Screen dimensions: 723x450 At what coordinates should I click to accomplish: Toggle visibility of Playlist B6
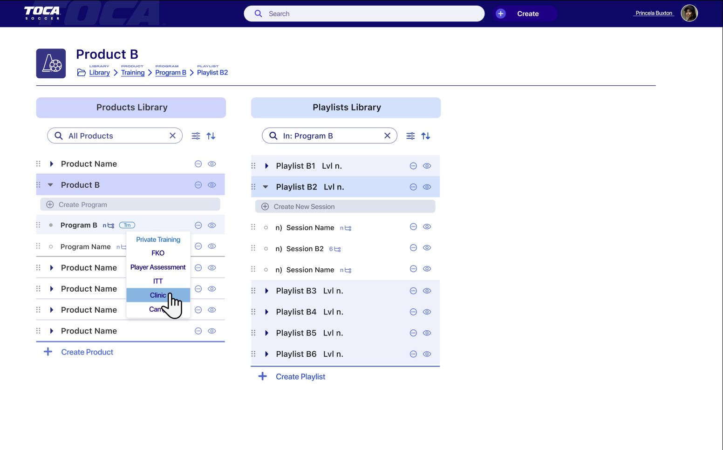coord(427,354)
